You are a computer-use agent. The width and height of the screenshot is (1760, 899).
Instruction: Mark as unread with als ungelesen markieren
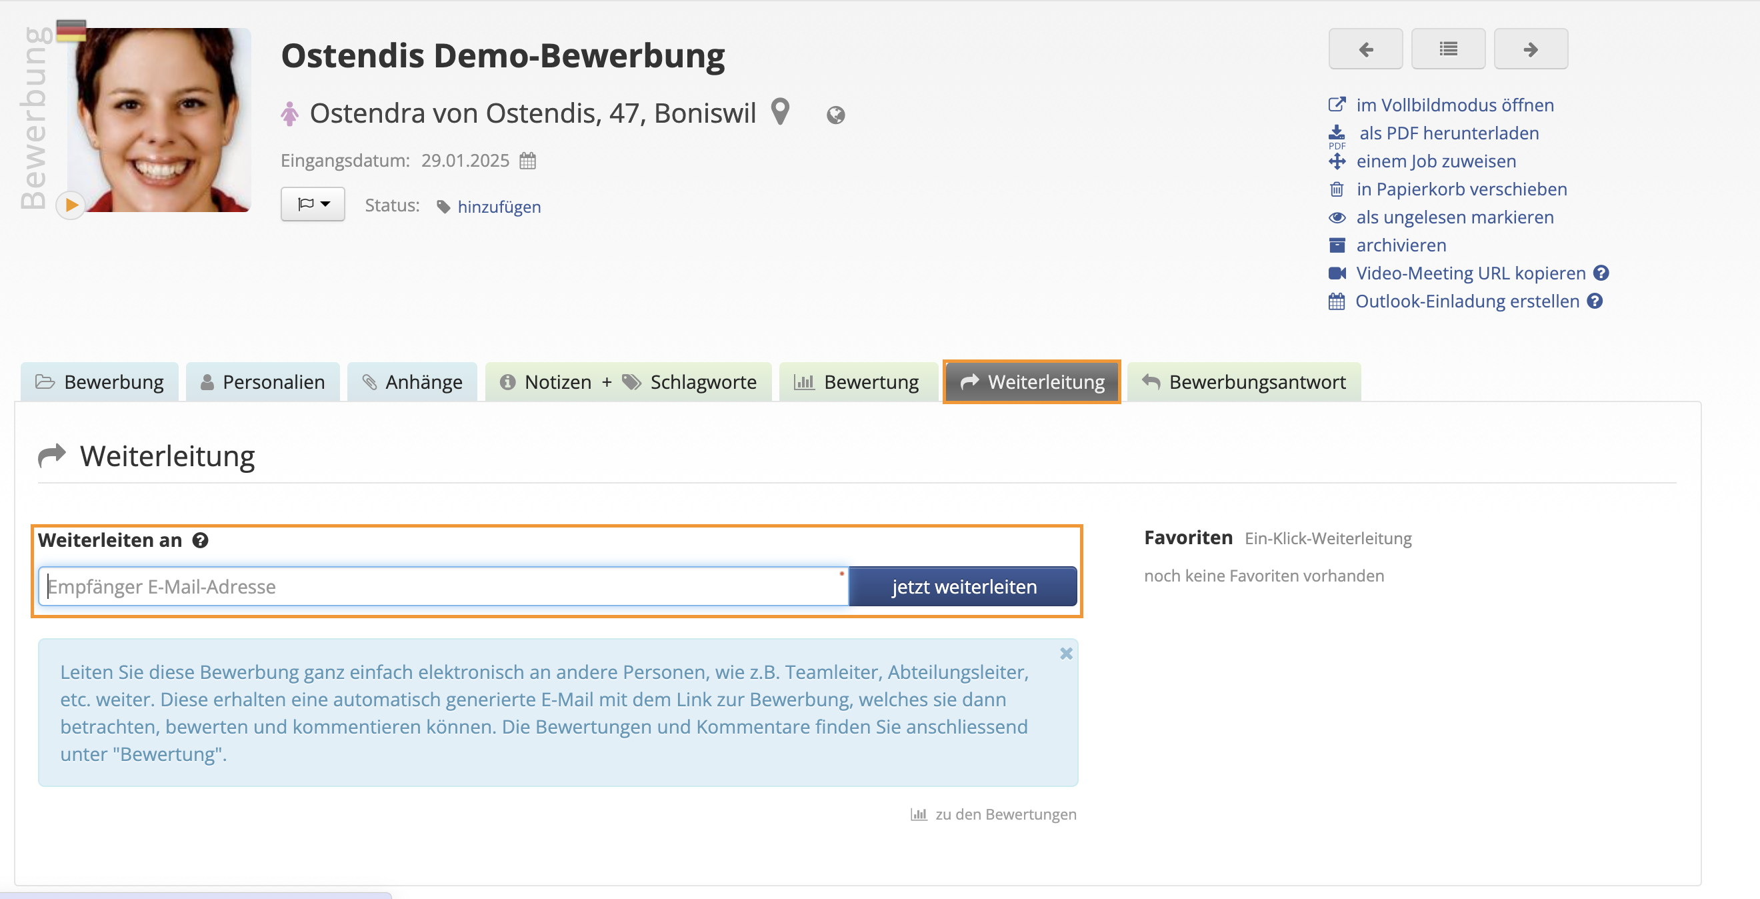(x=1455, y=217)
